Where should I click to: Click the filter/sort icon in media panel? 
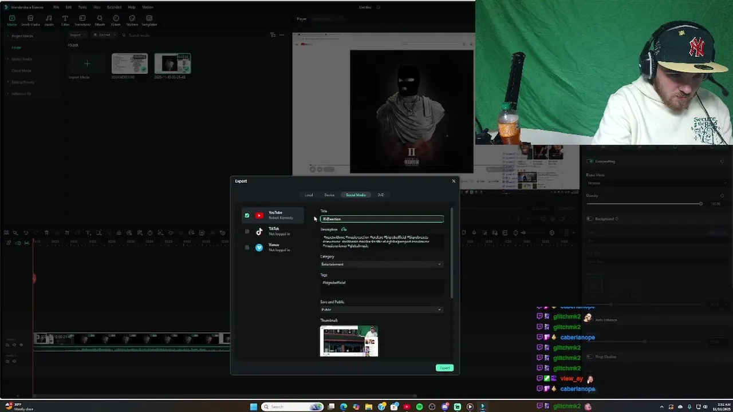(x=273, y=35)
